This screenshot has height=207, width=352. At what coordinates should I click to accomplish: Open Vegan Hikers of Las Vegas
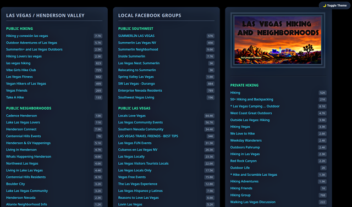coord(26,83)
